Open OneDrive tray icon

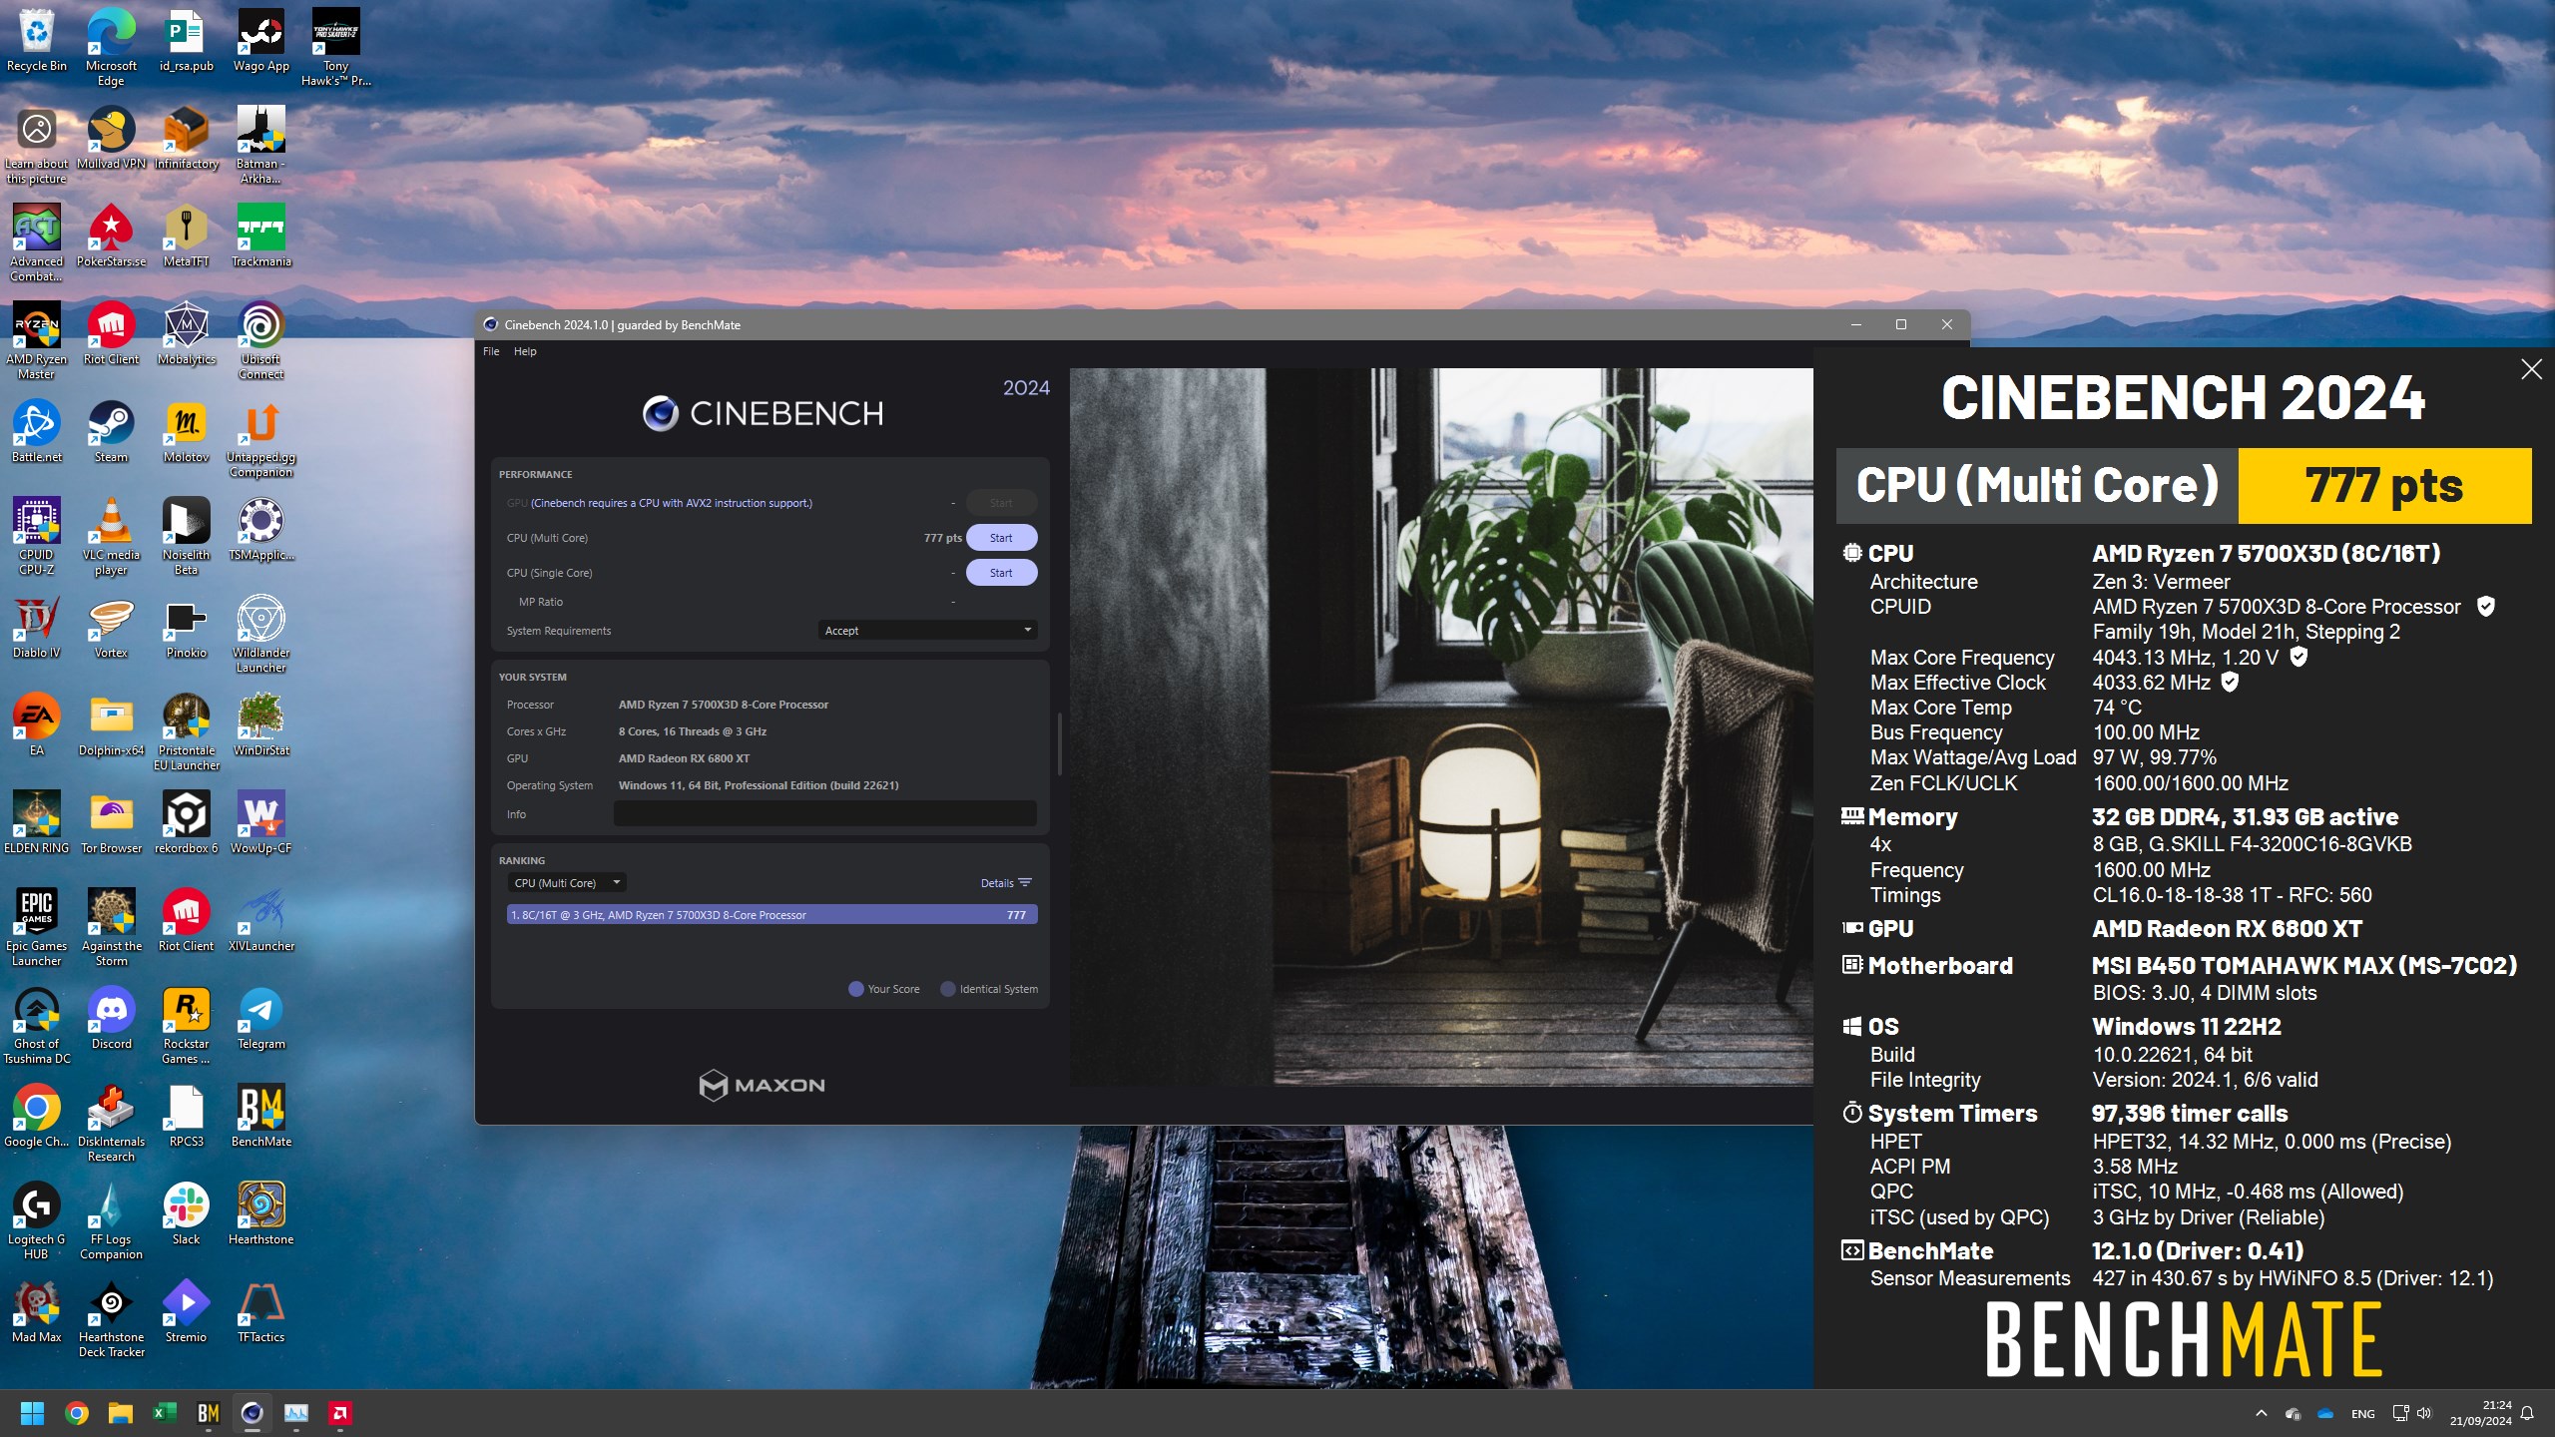tap(2325, 1413)
